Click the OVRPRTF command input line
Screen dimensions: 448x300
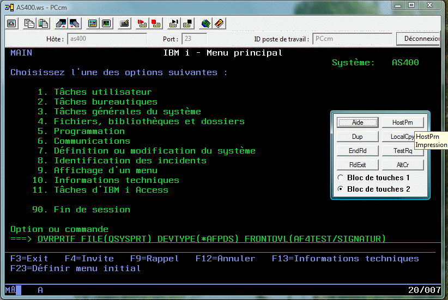(239, 239)
